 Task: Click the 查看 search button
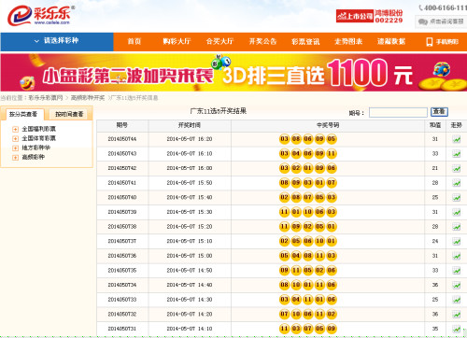tap(439, 112)
